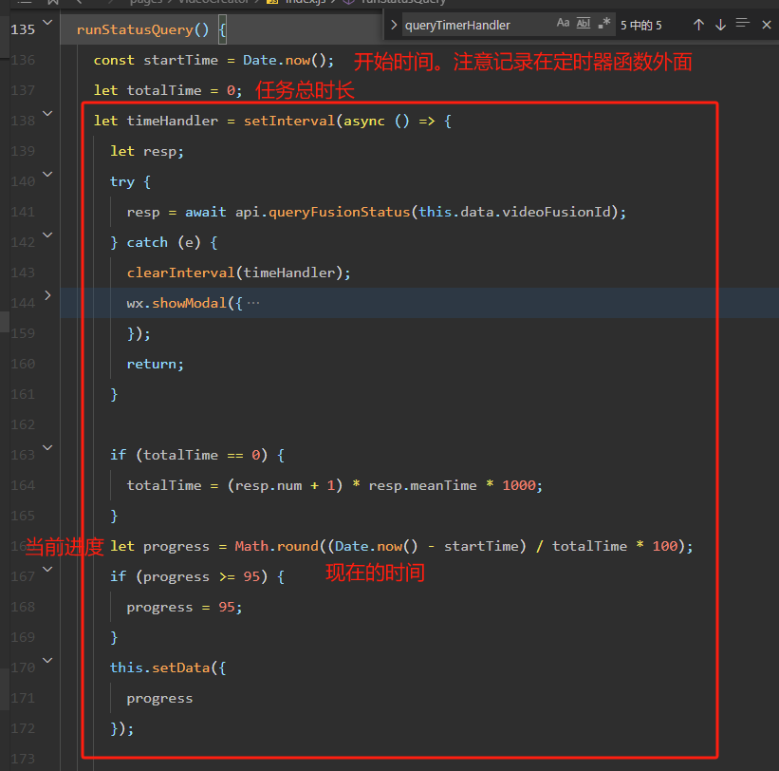
Task: Expand the Toggle Replace chevron in find widget
Action: (394, 25)
